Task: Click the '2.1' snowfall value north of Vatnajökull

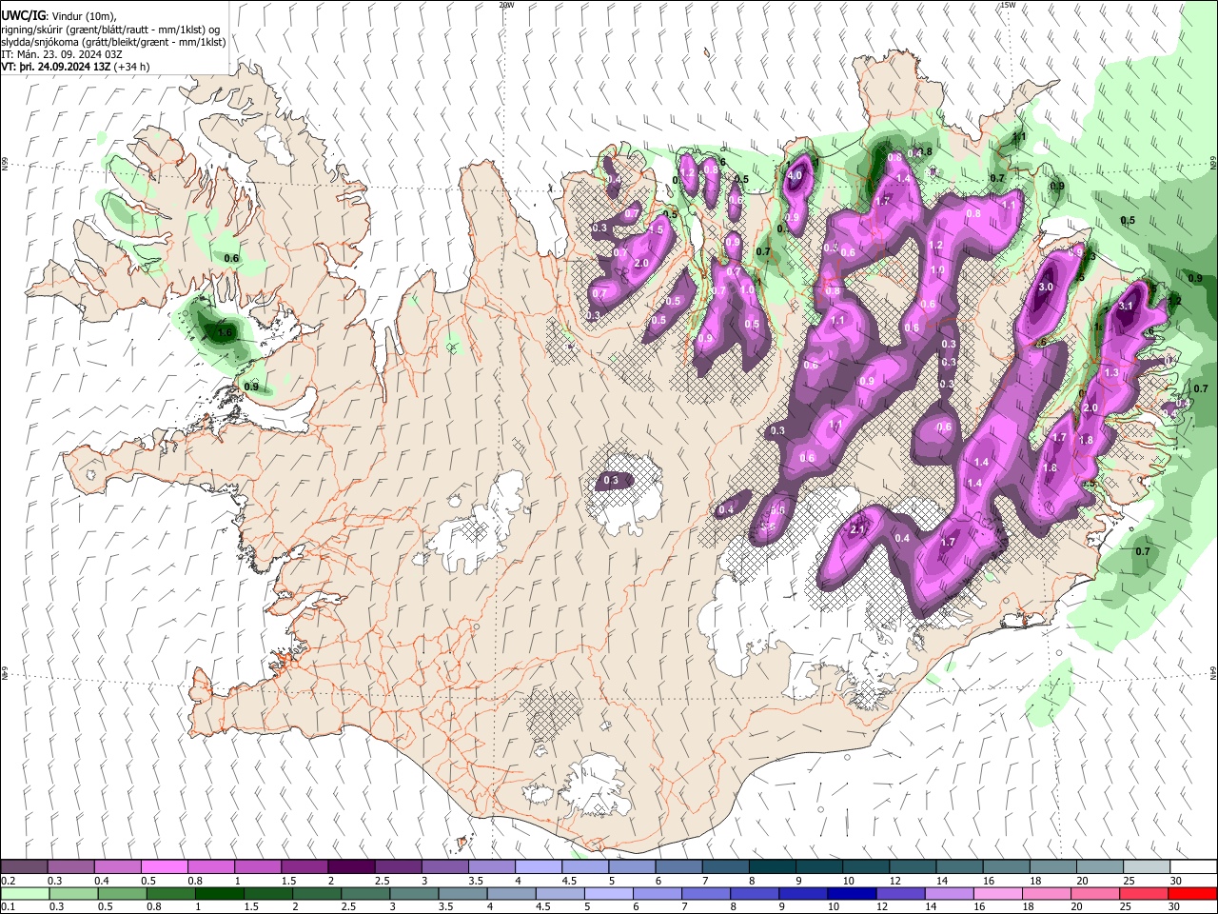Action: [x=857, y=530]
